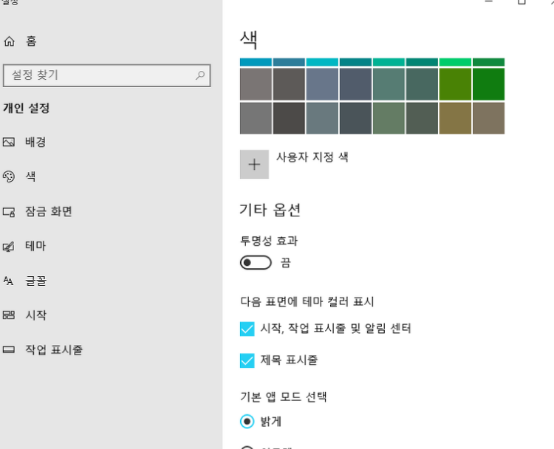This screenshot has height=449, width=554.
Task: Click the 다음 표면에 테마 컬러 표시 label
Action: (x=307, y=302)
